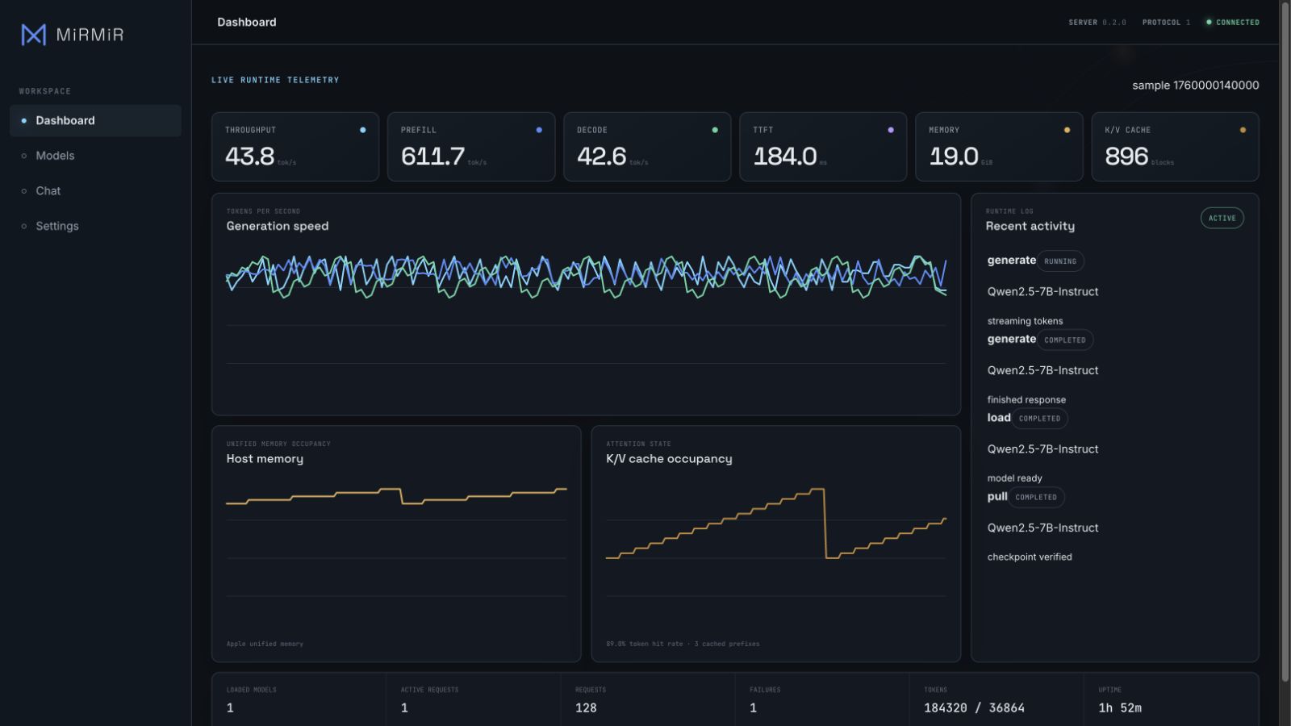Click the Active badge in Recent activity
This screenshot has width=1291, height=726.
(1222, 218)
